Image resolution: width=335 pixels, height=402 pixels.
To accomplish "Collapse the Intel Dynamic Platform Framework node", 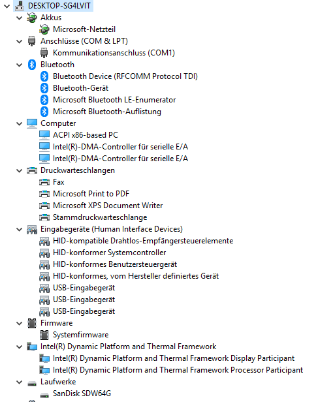I will click(x=19, y=347).
